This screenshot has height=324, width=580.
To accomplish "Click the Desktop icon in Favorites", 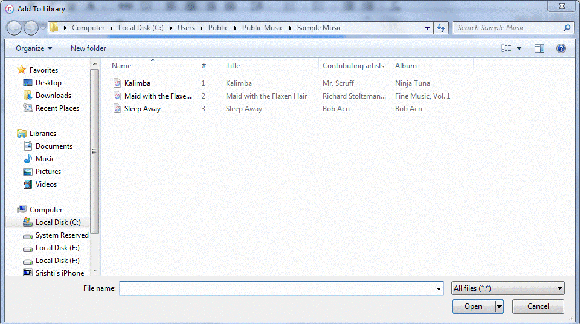I will click(28, 83).
